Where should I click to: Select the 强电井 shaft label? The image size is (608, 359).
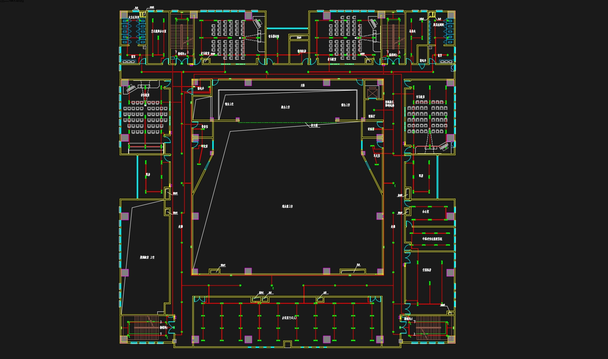[200, 88]
